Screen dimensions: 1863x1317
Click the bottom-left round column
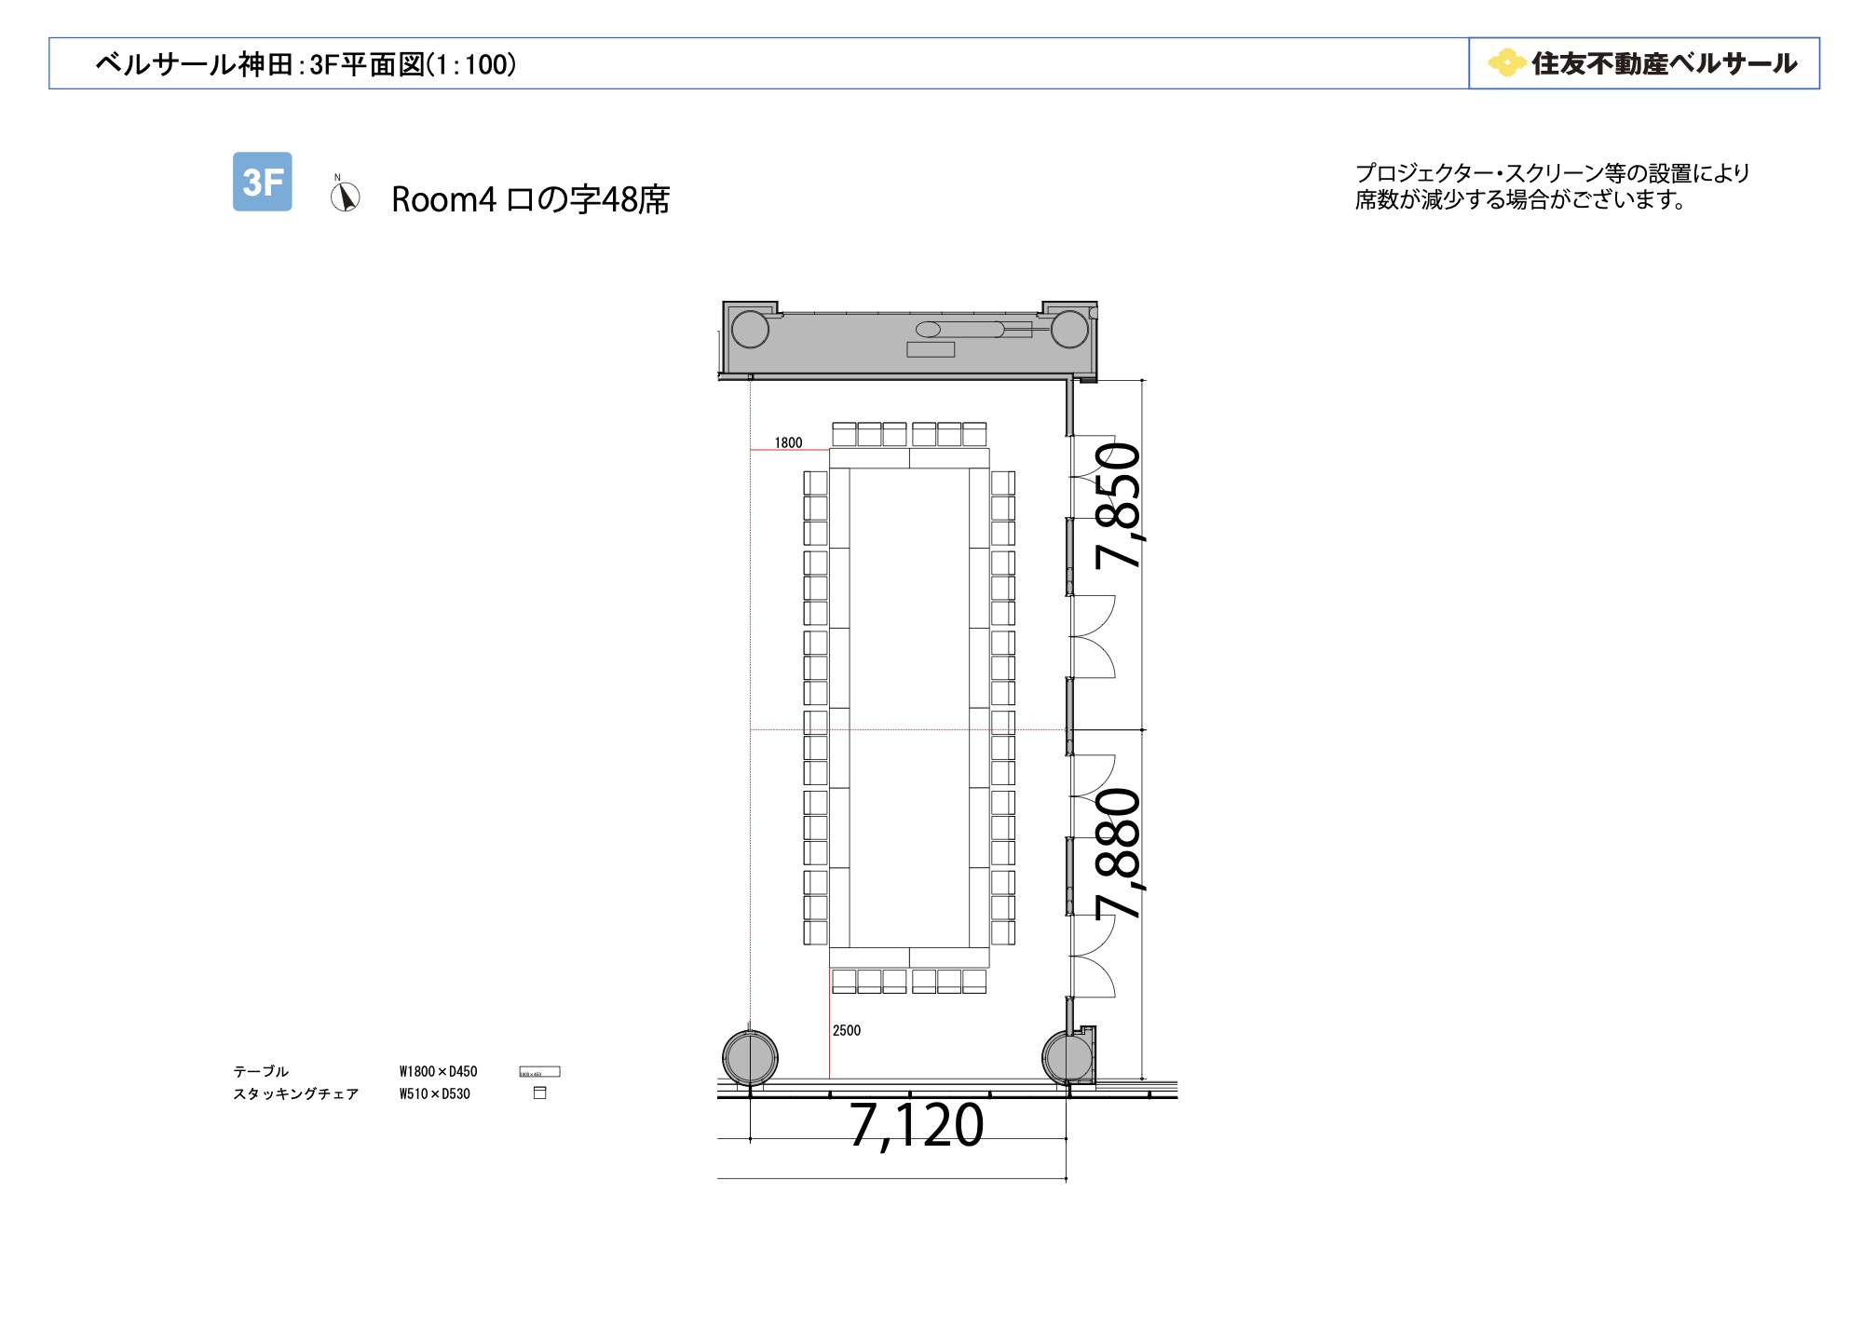click(x=750, y=1058)
